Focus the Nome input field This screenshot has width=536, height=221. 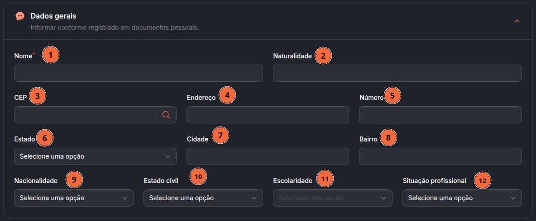(x=139, y=73)
